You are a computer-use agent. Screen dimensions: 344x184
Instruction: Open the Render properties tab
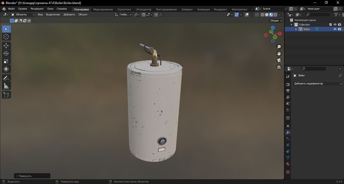tap(288, 84)
